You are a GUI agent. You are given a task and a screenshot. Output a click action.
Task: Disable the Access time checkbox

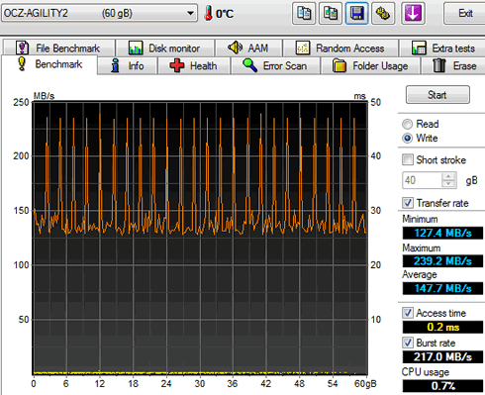click(x=408, y=313)
